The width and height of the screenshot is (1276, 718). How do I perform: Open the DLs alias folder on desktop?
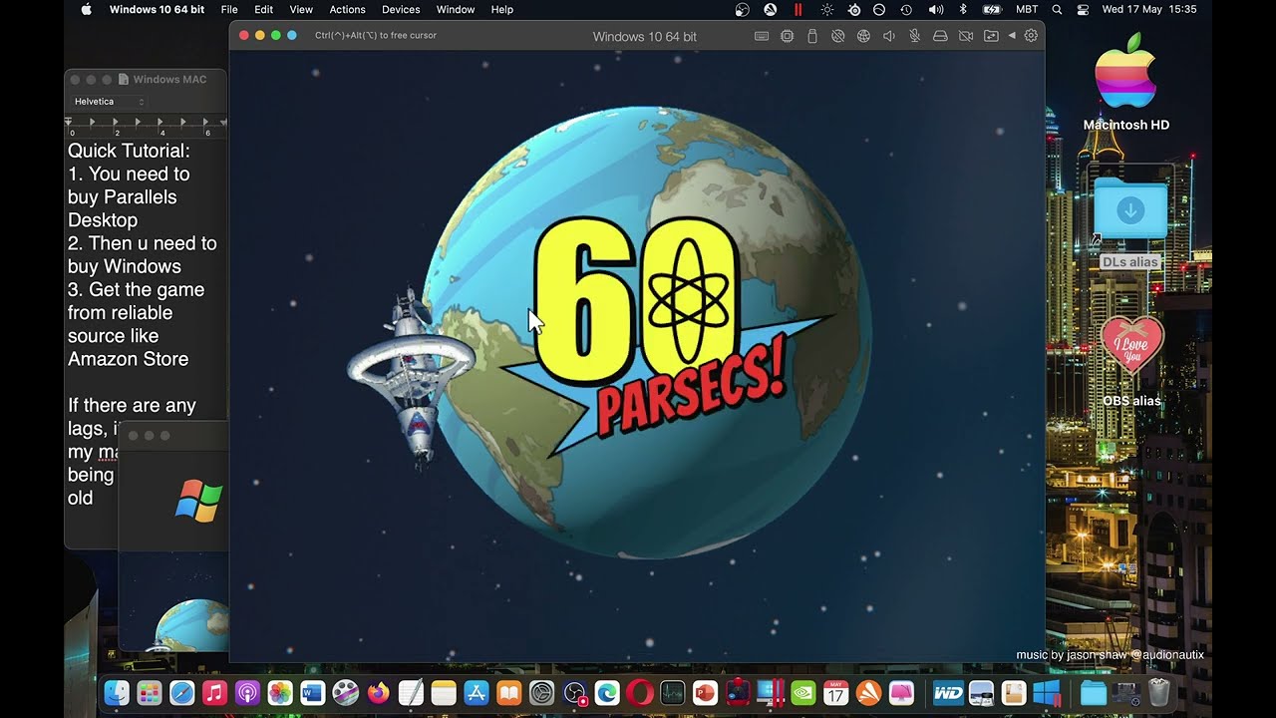1129,209
